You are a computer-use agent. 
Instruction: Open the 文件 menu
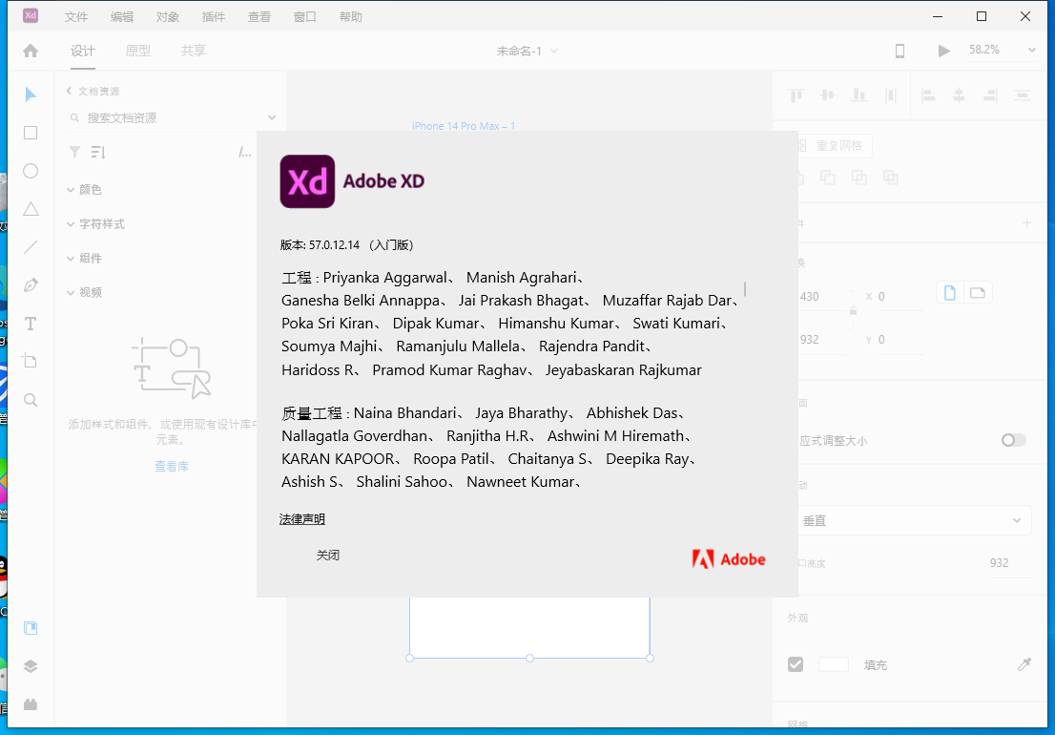coord(76,16)
